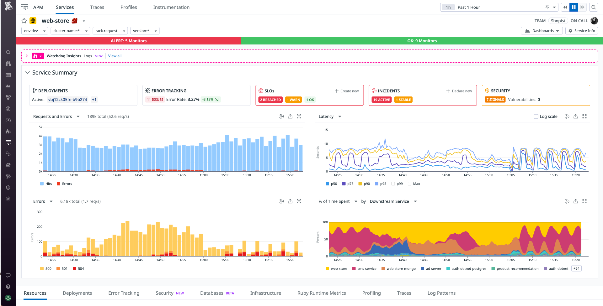Enable Log scale on the Latency chart
The image size is (603, 306).
tap(536, 116)
